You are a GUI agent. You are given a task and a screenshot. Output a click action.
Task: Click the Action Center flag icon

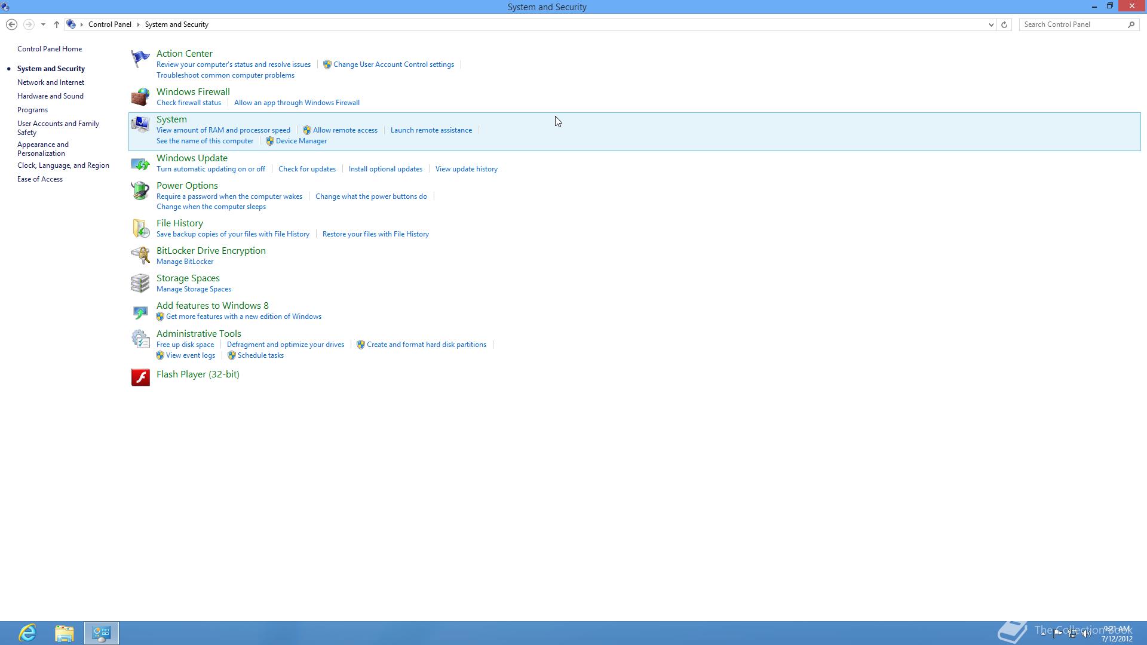coord(140,59)
